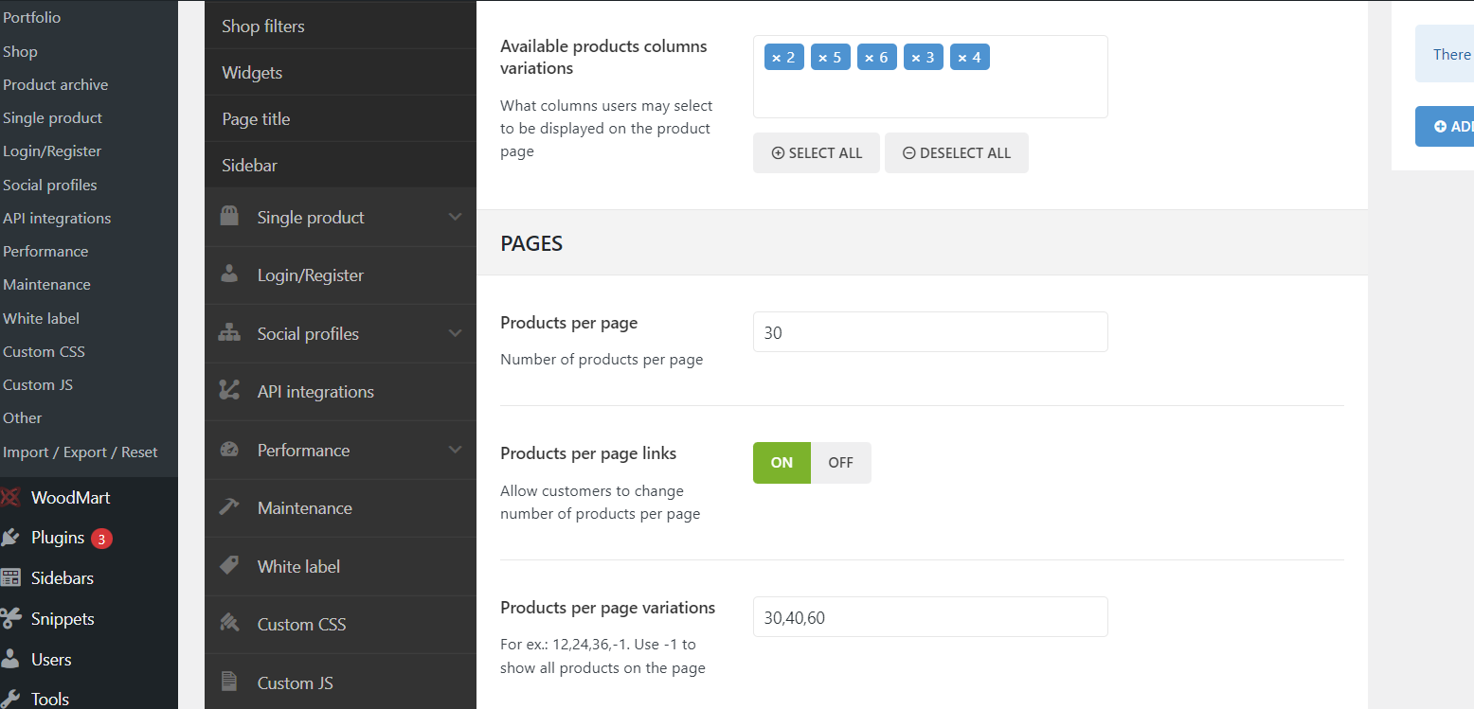Click the API integrations icon

pos(229,391)
